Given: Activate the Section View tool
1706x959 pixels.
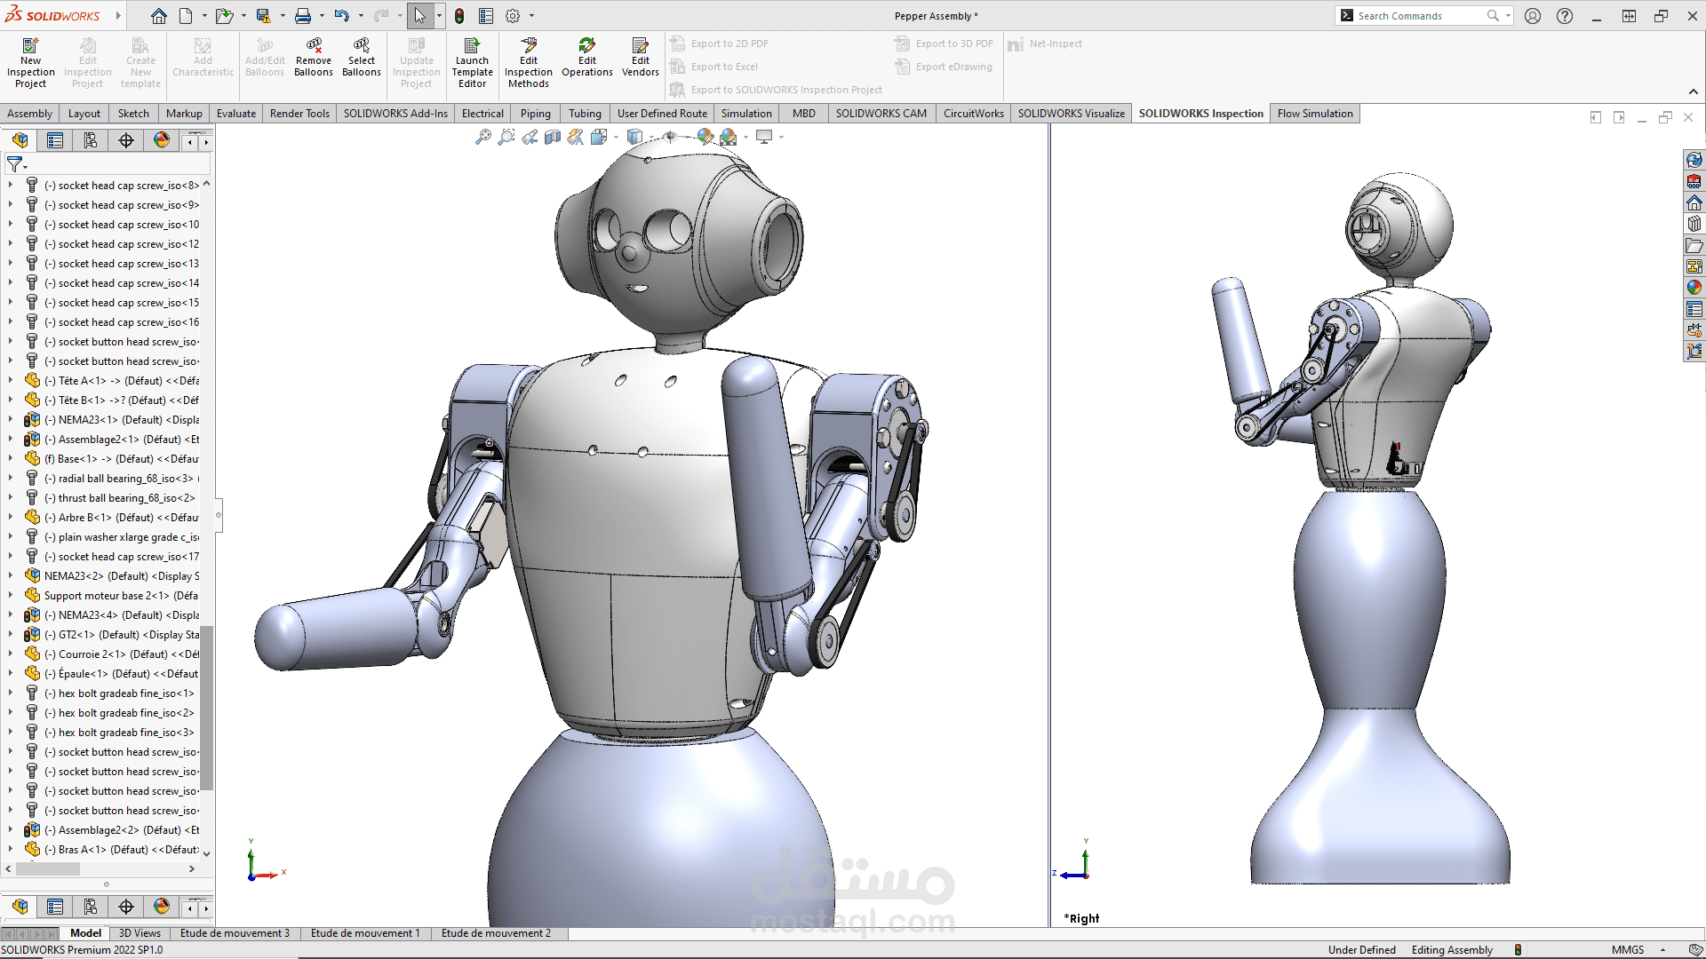Looking at the screenshot, I should (553, 137).
